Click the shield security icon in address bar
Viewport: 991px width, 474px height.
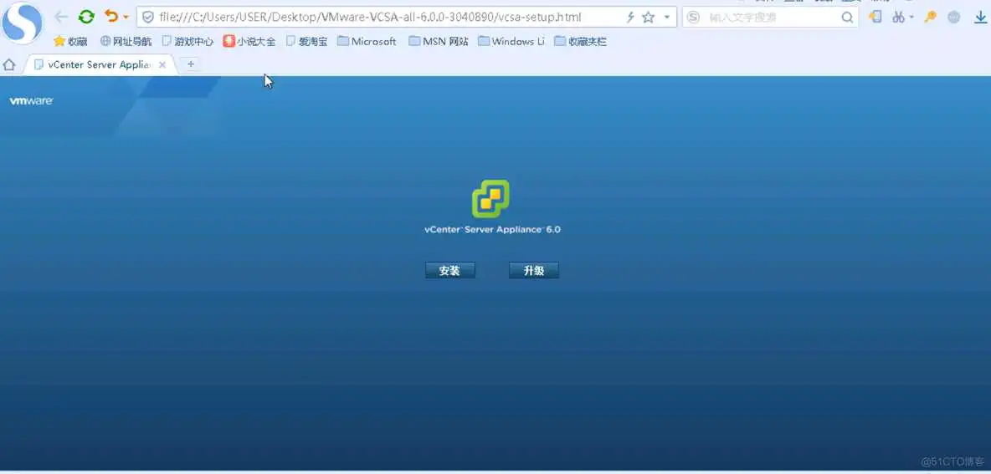148,17
